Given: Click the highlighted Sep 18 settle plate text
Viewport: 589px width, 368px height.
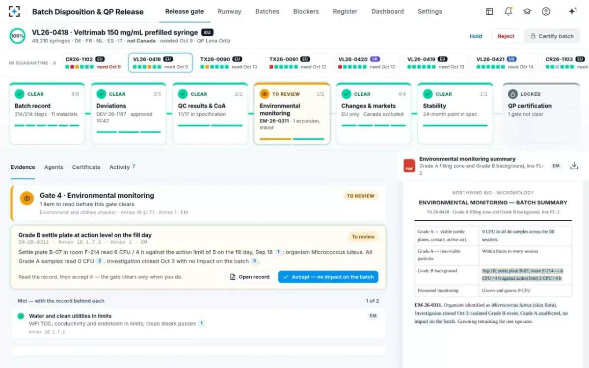Looking at the screenshot, I should (x=522, y=274).
